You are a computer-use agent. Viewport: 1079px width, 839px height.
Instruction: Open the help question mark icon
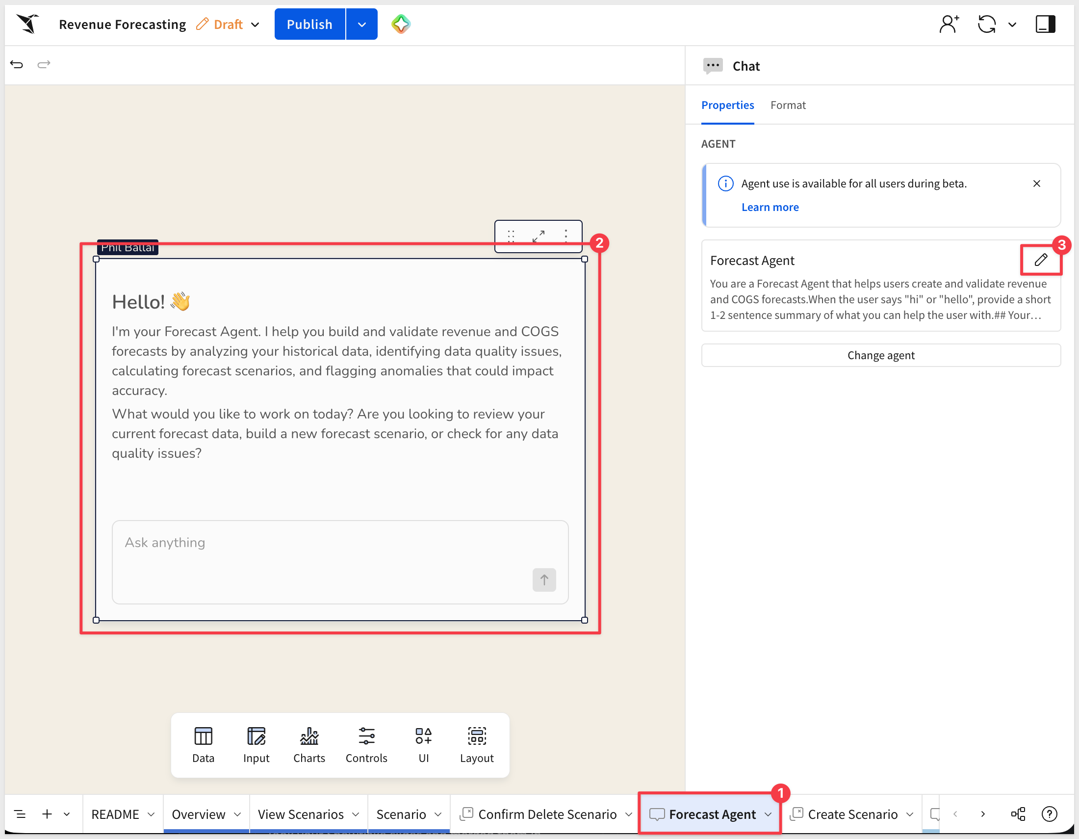[x=1050, y=814]
